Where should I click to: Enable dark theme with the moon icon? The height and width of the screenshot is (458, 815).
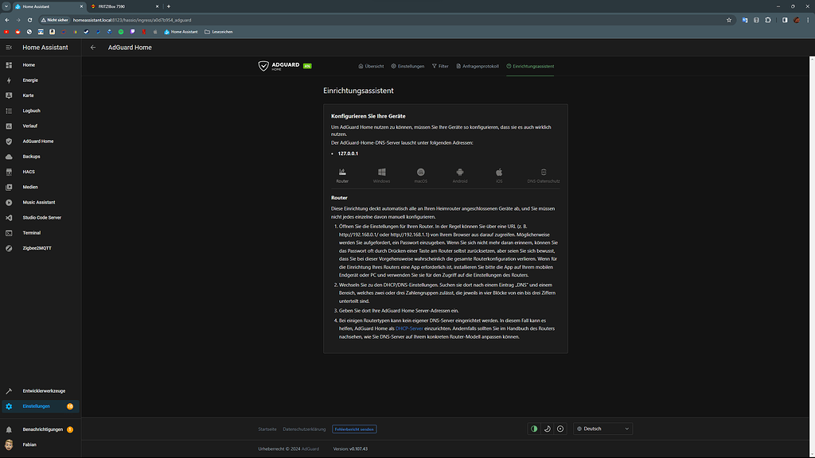coord(547,428)
